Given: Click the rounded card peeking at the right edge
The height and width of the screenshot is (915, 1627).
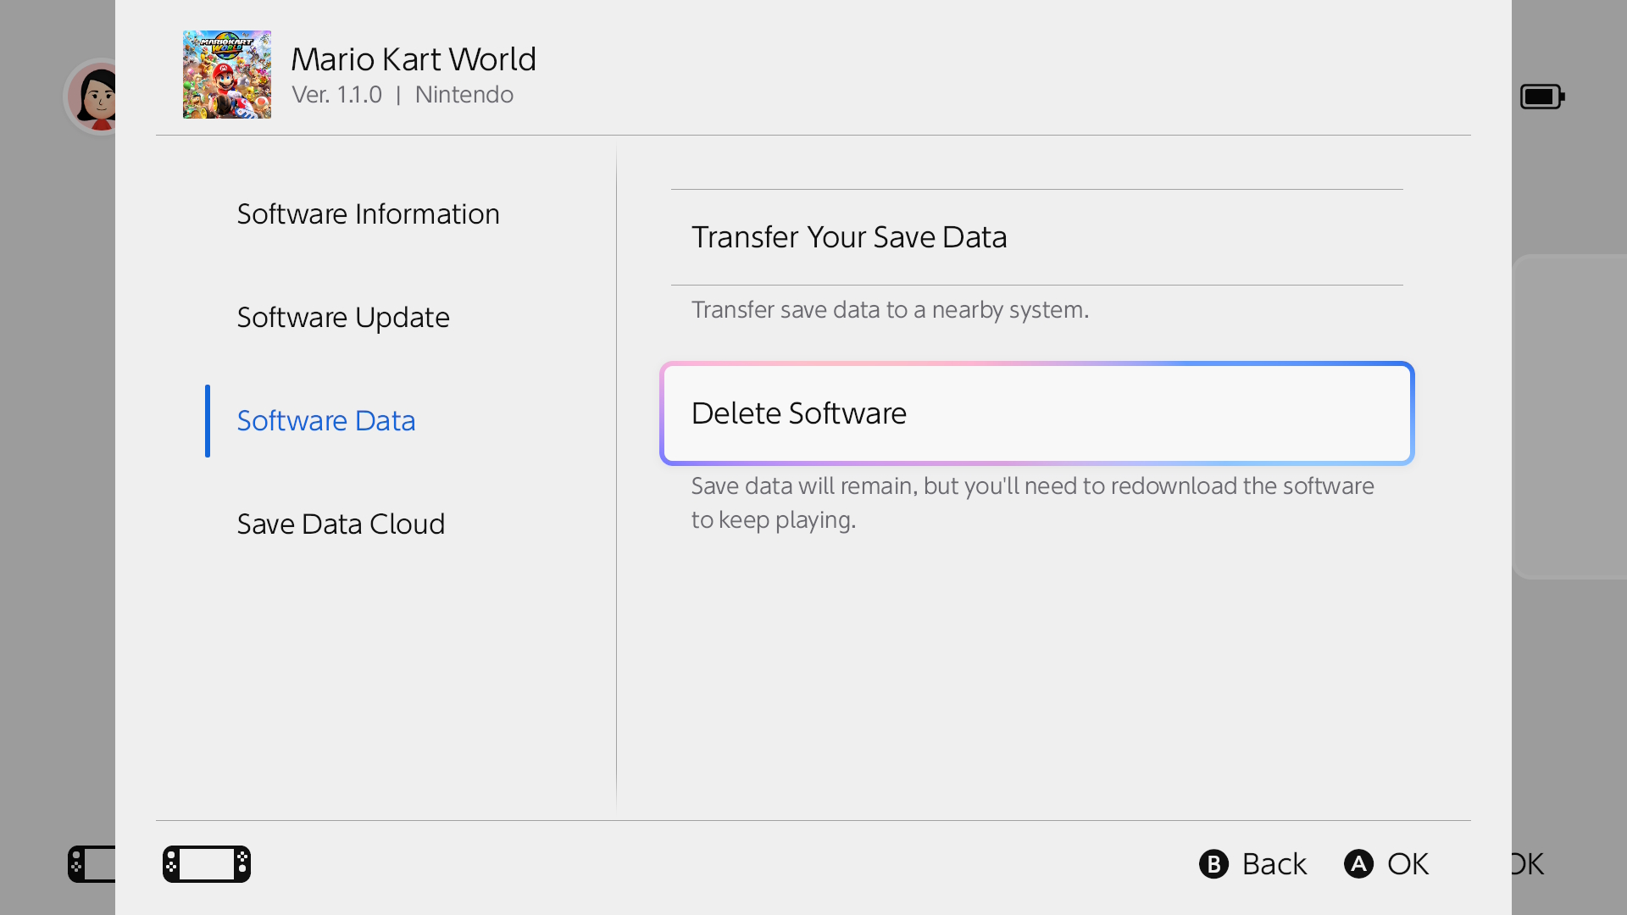Looking at the screenshot, I should pos(1570,415).
